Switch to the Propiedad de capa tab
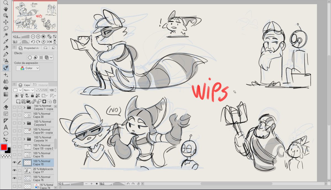Image resolution: width=331 pixels, height=190 pixels. click(29, 48)
